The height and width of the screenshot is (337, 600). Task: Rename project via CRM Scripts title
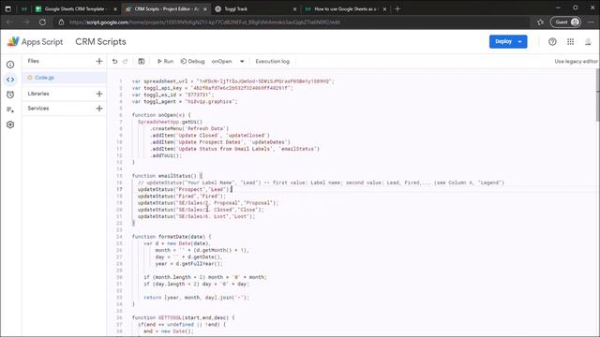coord(100,41)
